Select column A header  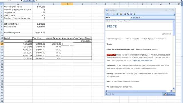pos(18,4)
